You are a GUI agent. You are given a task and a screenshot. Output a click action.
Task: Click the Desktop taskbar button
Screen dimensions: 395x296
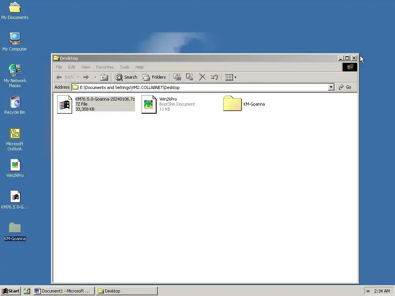pyautogui.click(x=127, y=291)
